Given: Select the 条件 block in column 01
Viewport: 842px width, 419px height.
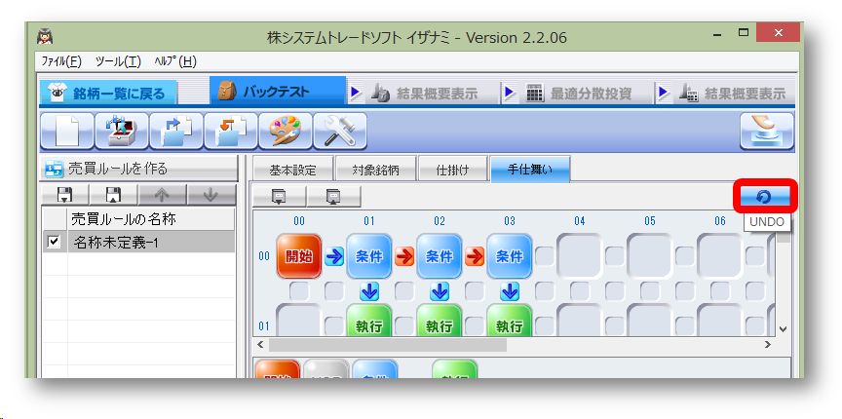Looking at the screenshot, I should [x=369, y=256].
